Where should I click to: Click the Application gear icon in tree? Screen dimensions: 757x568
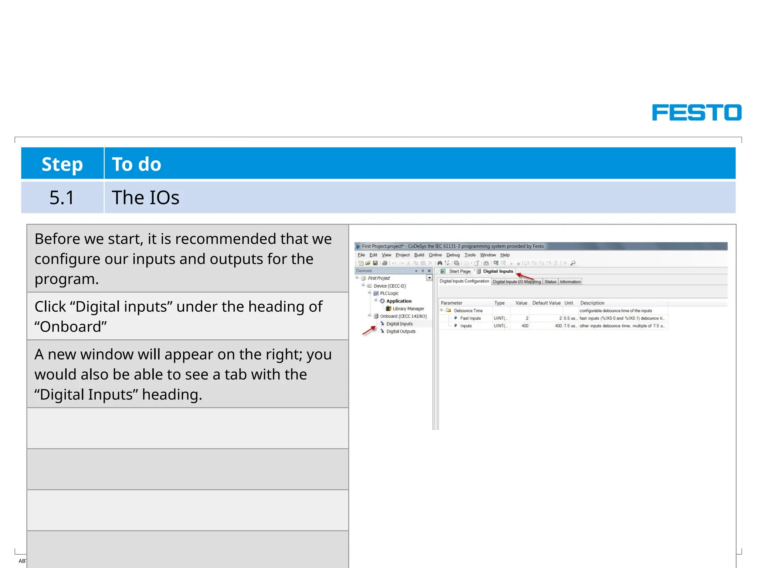tap(382, 301)
